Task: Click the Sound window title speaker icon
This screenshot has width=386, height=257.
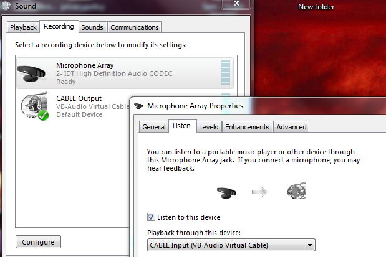Action: (6, 6)
